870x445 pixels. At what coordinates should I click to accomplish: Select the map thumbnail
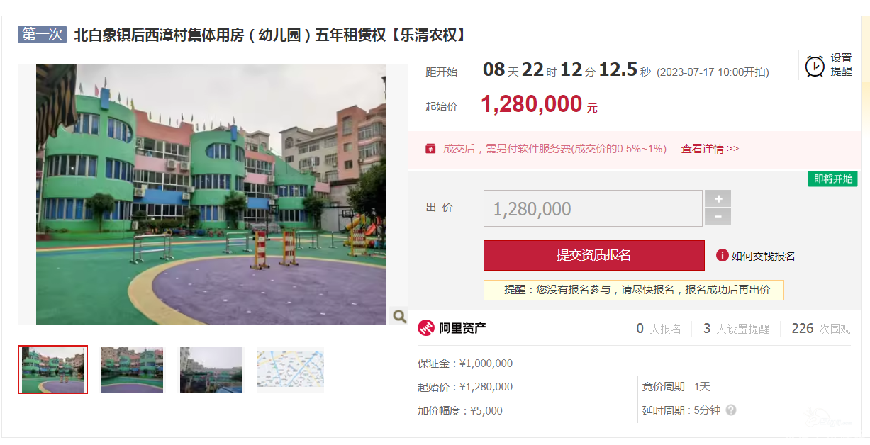[290, 369]
